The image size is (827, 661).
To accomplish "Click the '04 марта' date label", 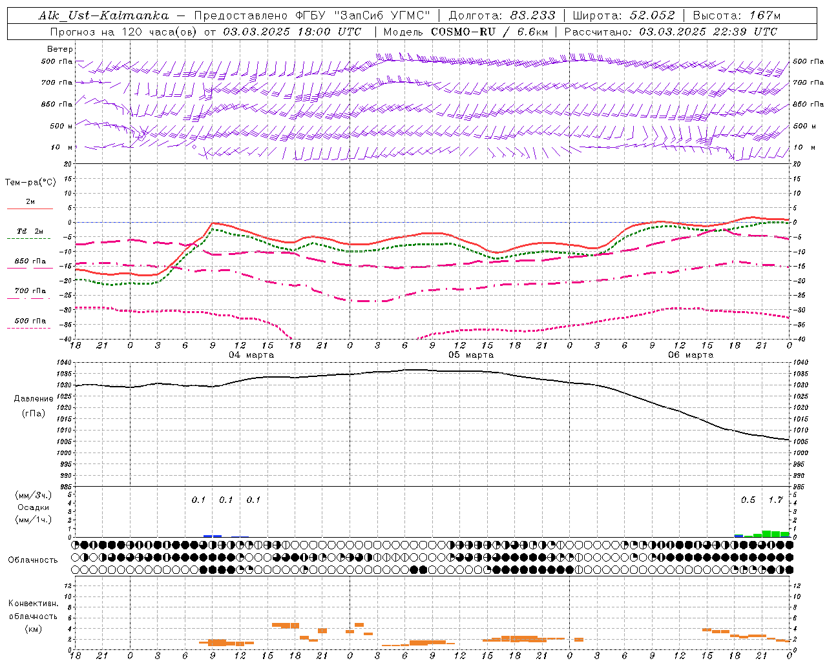I will click(251, 355).
